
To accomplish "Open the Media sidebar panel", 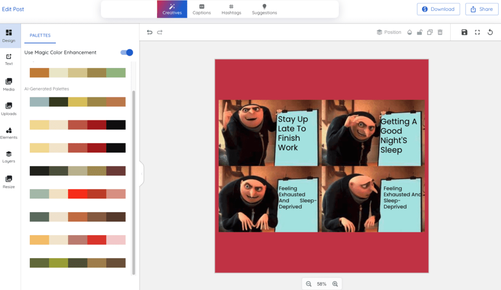I will (9, 85).
